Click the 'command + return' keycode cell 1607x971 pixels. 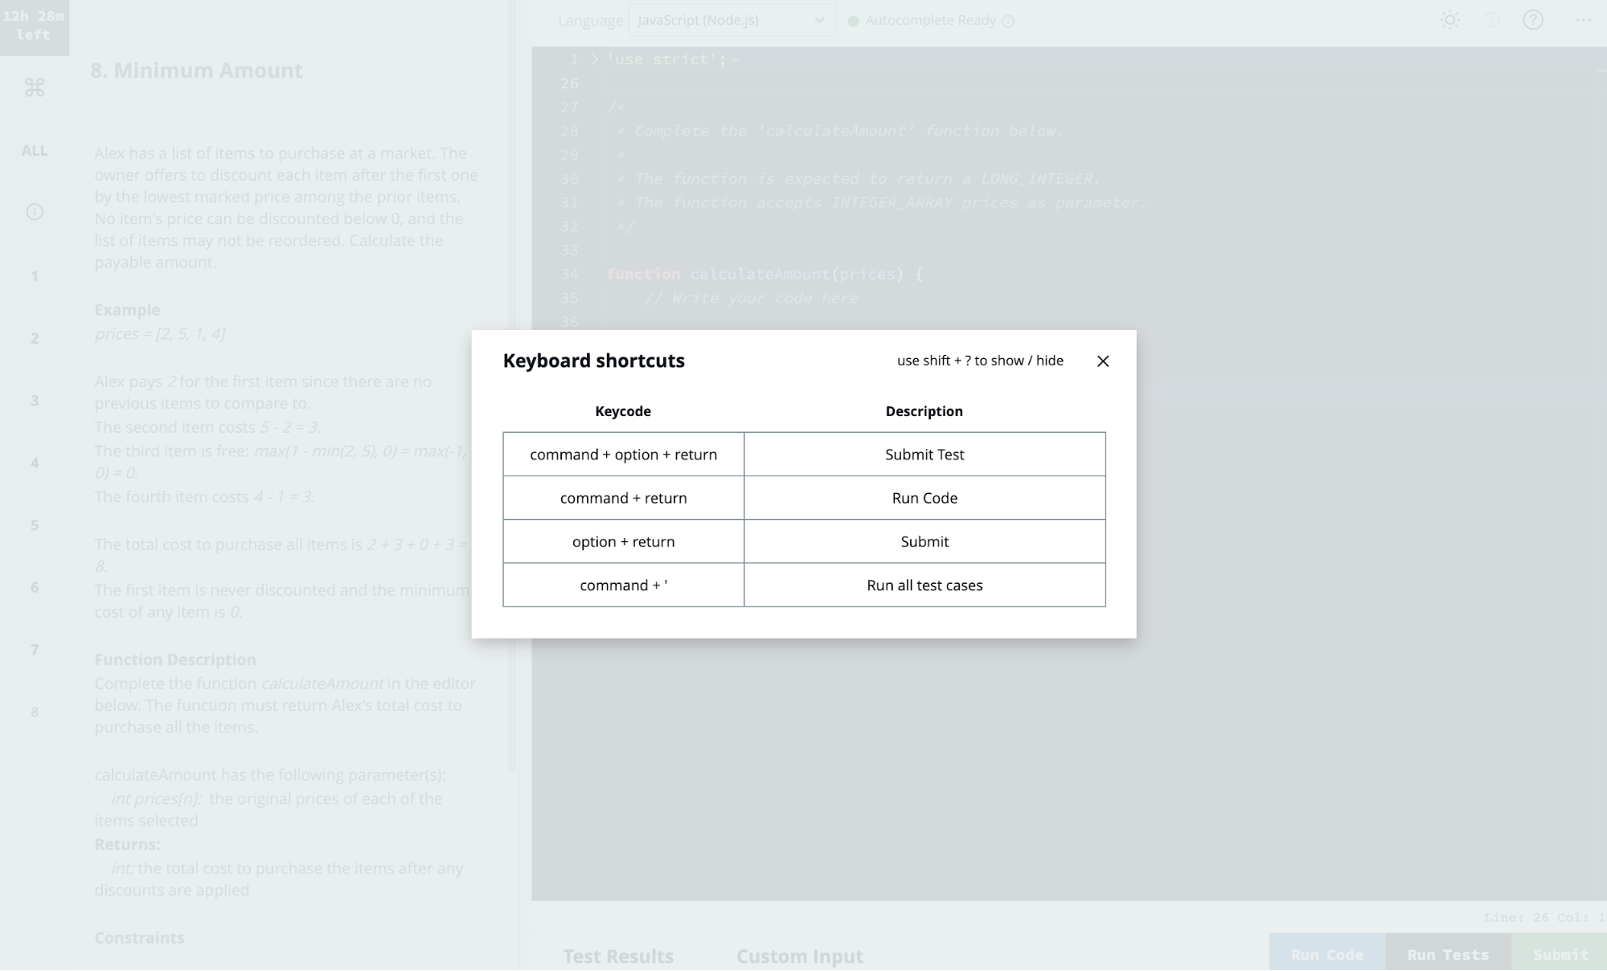click(623, 498)
